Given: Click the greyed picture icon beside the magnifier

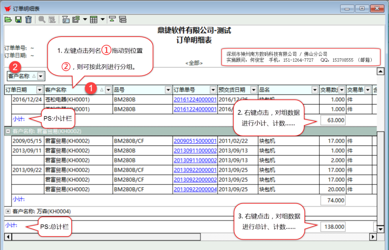Looking at the screenshot, I should click(52, 20).
